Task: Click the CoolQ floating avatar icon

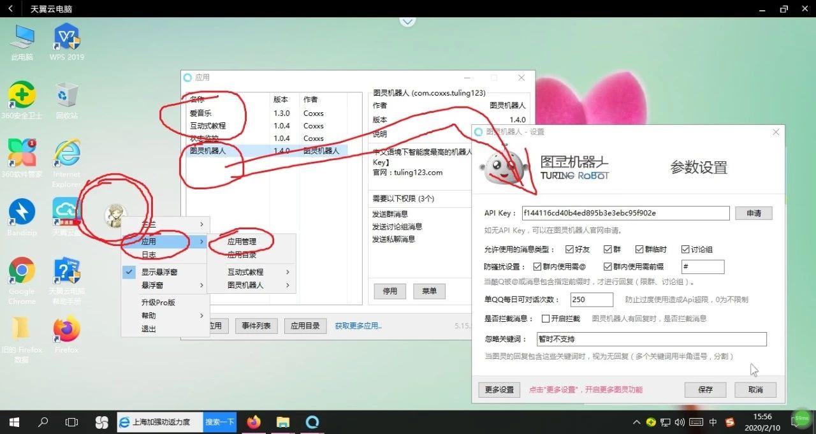Action: [115, 215]
